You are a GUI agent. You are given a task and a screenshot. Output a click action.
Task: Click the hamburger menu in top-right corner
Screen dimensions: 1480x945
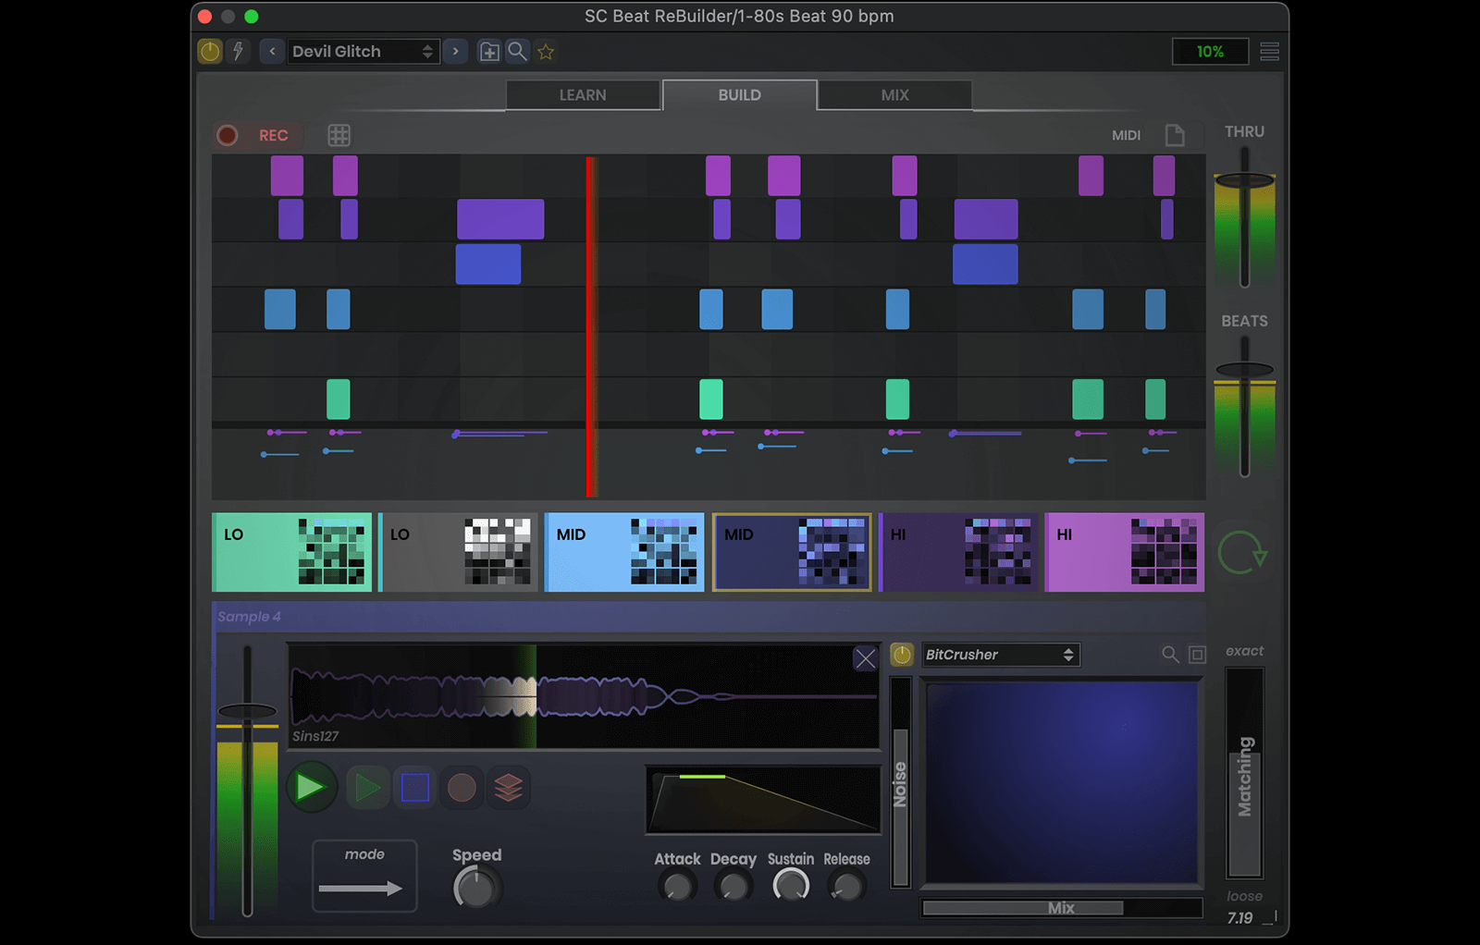[1269, 51]
